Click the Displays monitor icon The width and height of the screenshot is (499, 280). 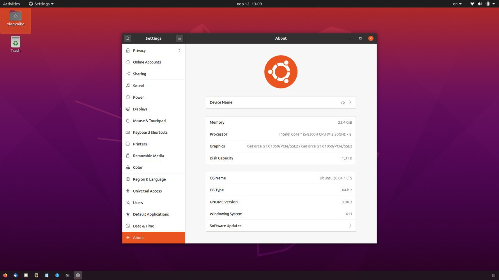[128, 109]
